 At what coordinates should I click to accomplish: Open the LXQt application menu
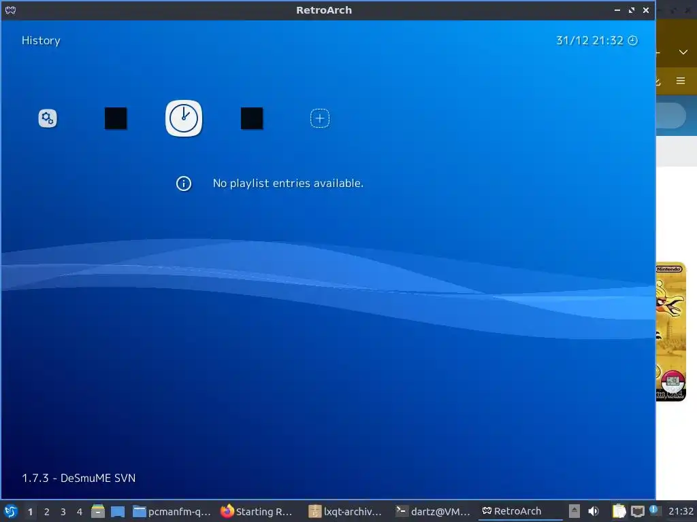[x=11, y=511]
